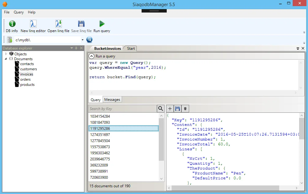The height and width of the screenshot is (194, 308).
Task: Click the orange app logo in the title bar
Action: point(5,4)
